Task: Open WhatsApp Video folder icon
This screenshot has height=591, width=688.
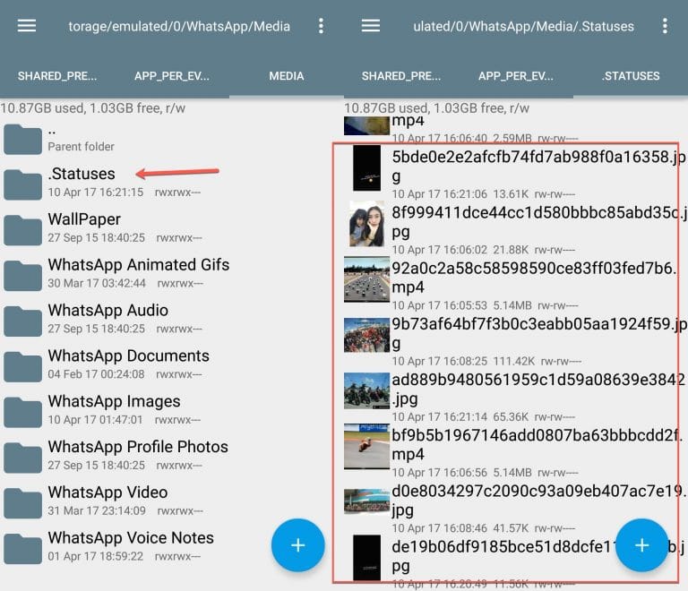Action: tap(22, 504)
